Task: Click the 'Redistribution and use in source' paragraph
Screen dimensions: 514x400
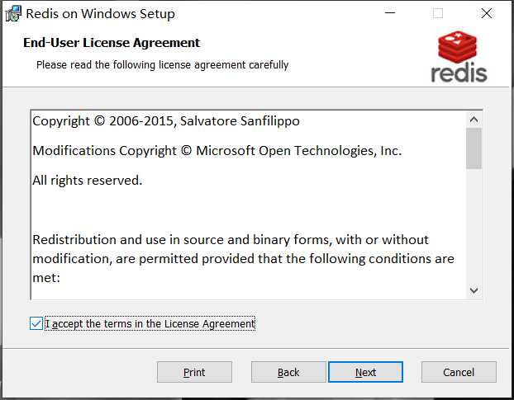Action: (x=243, y=258)
